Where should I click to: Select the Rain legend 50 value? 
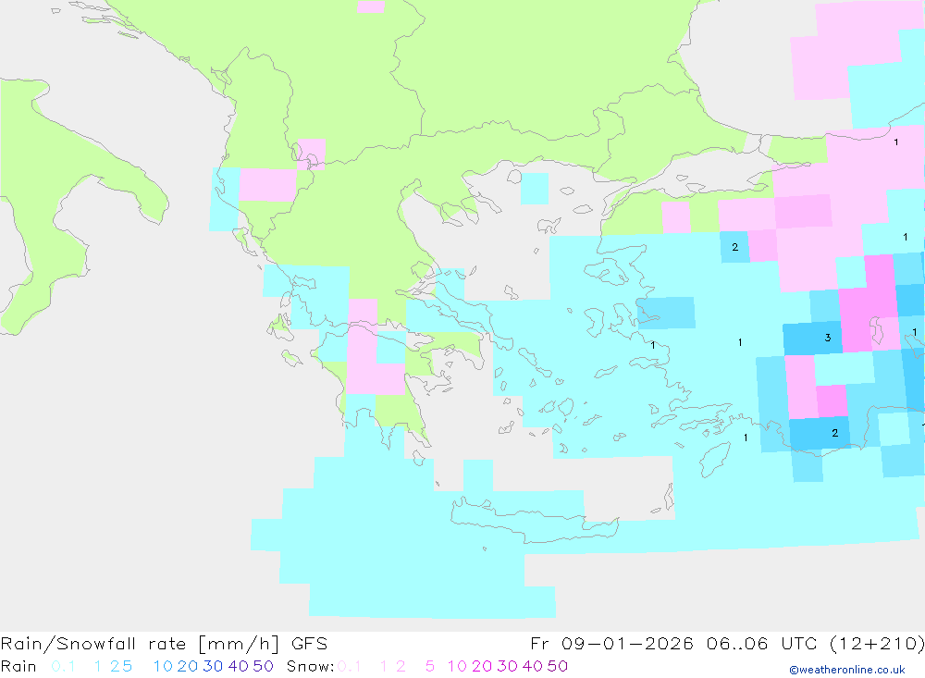pos(263,666)
